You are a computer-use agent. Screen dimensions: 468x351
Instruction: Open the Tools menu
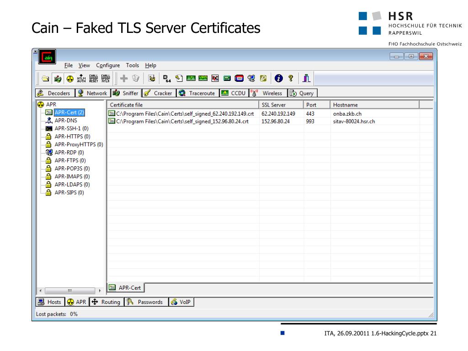pos(132,65)
